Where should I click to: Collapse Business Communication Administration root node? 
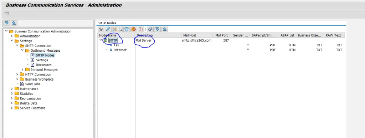6,31
